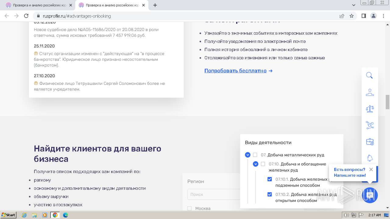
Task: Open the Windows Start menu
Action: (x=9, y=215)
